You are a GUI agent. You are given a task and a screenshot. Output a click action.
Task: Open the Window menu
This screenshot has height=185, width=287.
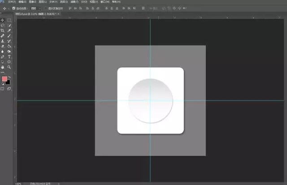point(105,2)
